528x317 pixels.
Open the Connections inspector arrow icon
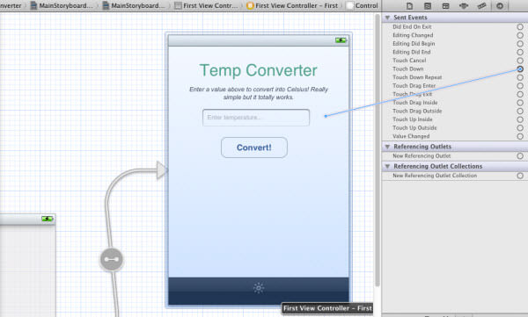[x=500, y=6]
